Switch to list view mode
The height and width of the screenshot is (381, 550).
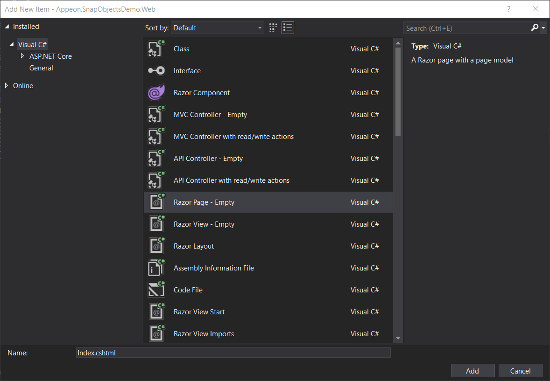coord(288,28)
